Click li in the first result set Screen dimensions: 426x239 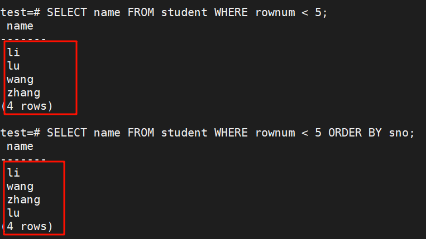click(13, 52)
